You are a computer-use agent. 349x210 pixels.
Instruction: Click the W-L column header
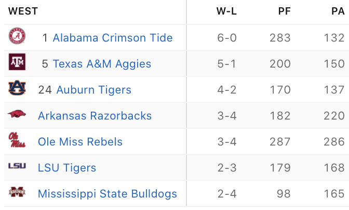click(226, 11)
